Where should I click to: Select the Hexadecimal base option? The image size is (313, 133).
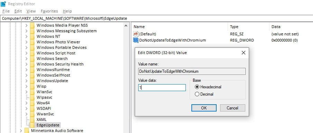point(197,87)
